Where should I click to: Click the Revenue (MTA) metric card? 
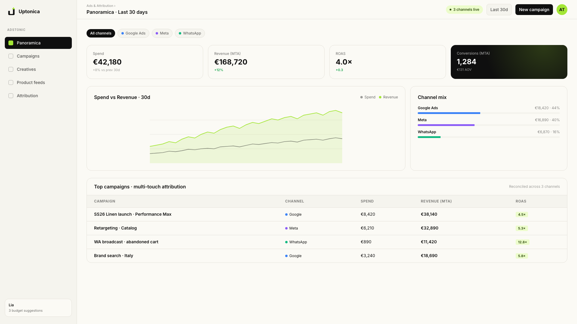click(266, 62)
